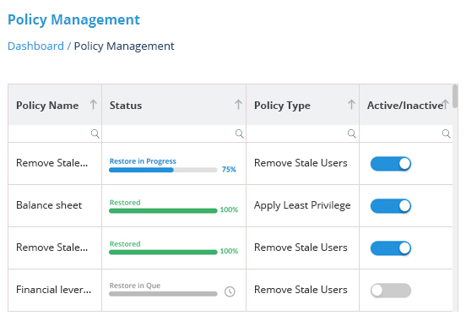Click the 75% progress value

(229, 170)
